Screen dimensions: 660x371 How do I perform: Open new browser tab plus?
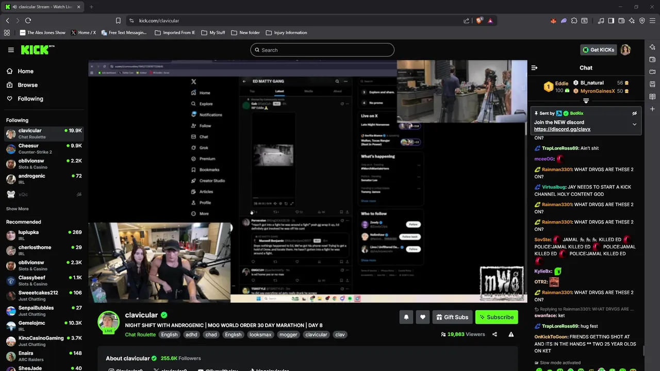click(x=91, y=7)
